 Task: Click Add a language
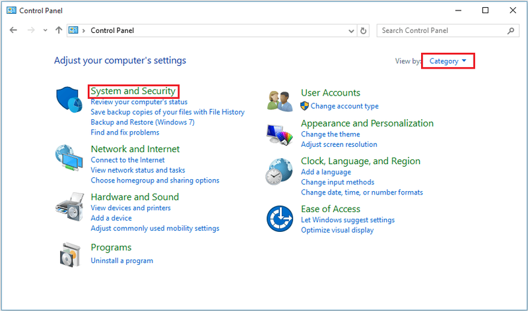click(326, 172)
